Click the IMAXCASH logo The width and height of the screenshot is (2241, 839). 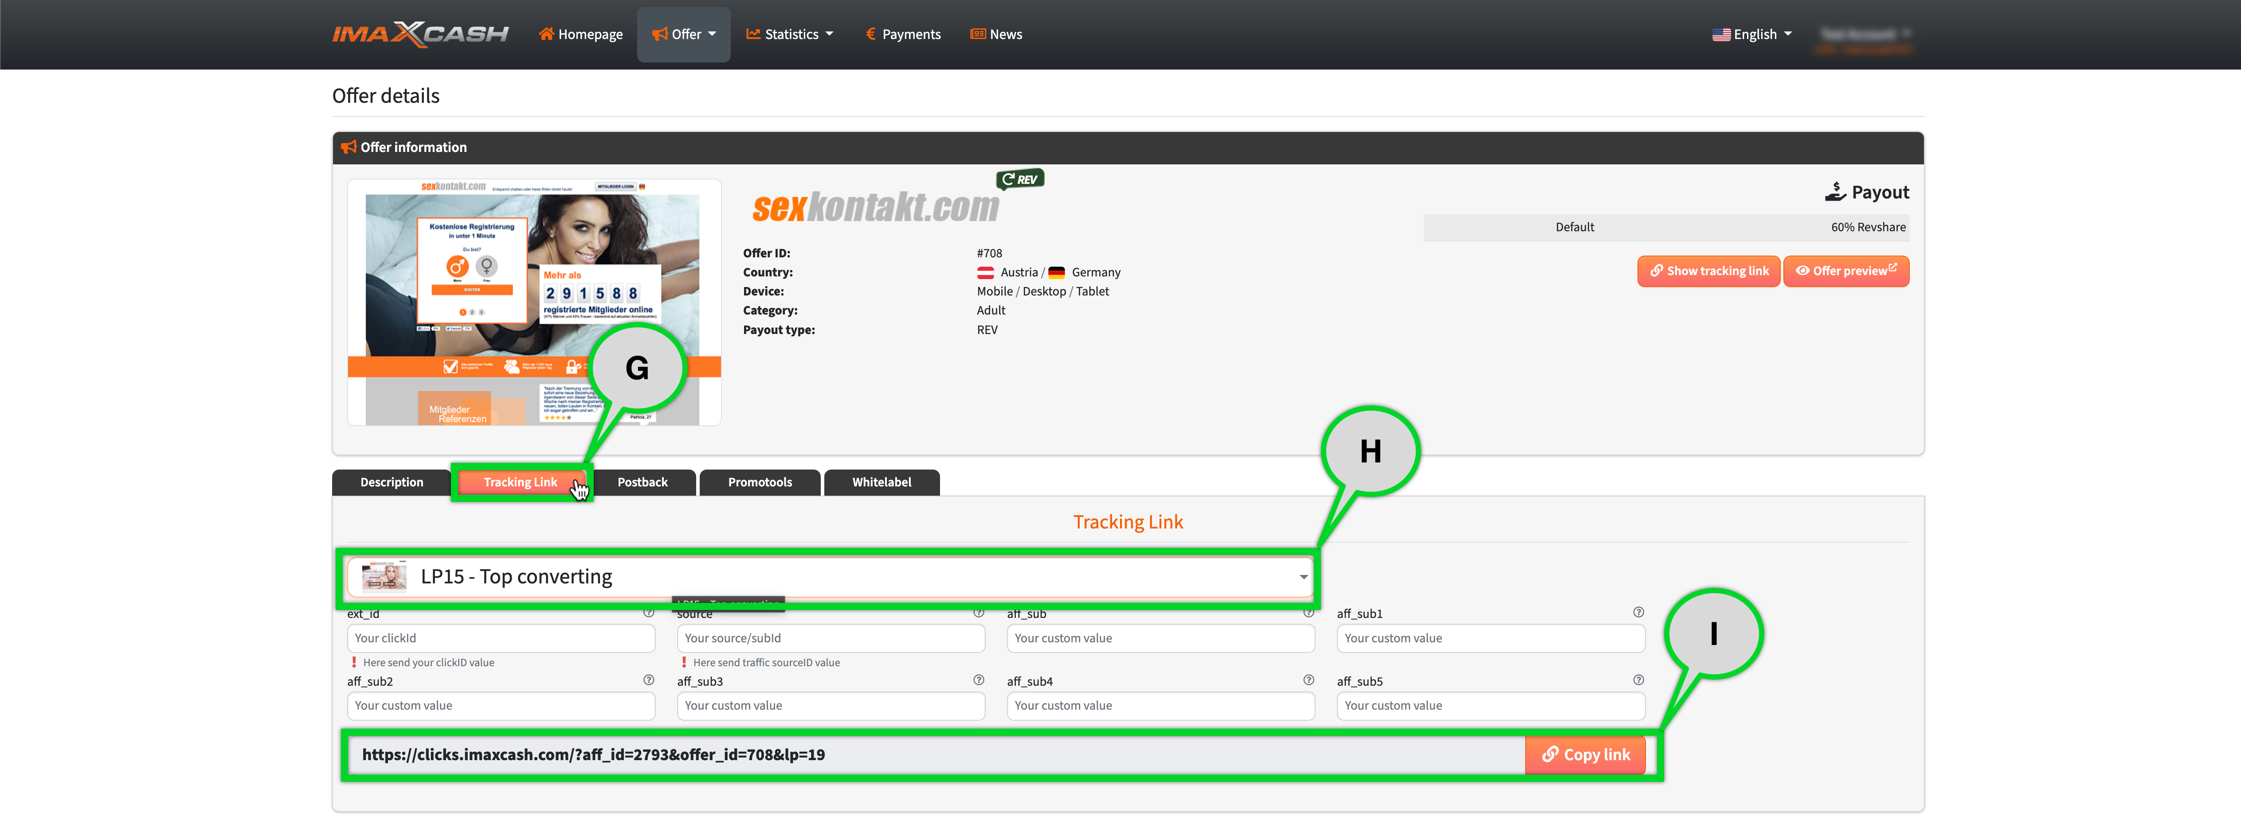pyautogui.click(x=420, y=34)
